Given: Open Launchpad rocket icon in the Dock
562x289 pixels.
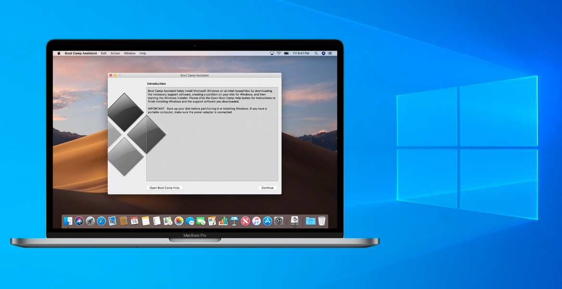Looking at the screenshot, I should [x=90, y=221].
